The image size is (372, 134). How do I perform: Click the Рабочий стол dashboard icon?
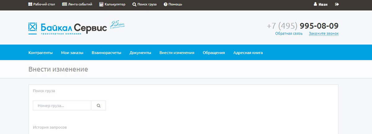[30, 4]
